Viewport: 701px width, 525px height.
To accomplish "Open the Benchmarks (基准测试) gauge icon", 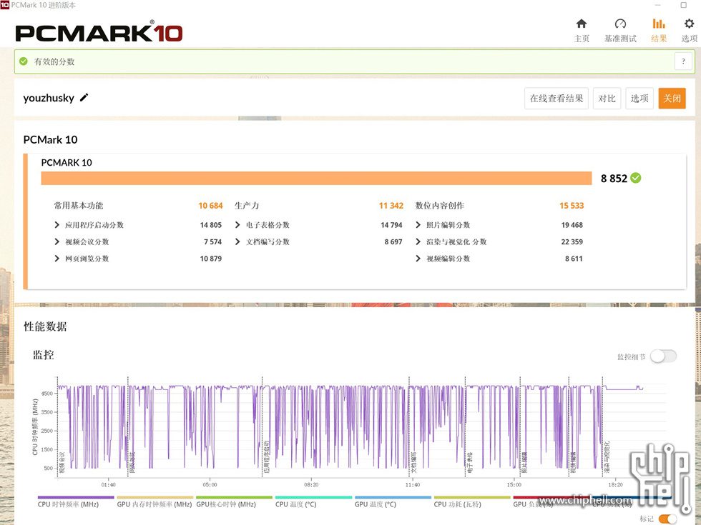I will (620, 24).
